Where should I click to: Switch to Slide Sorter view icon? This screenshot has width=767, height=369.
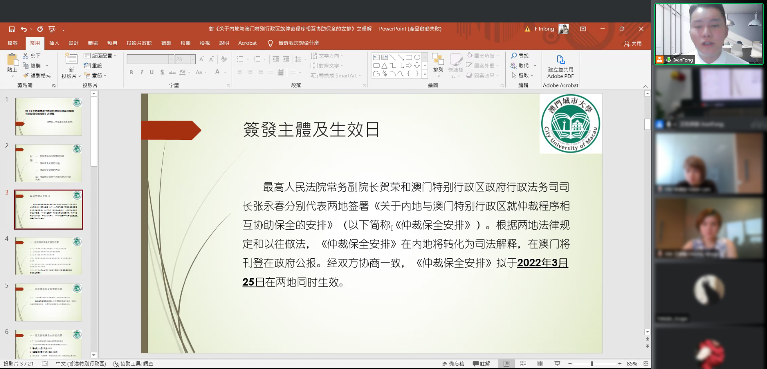point(523,364)
